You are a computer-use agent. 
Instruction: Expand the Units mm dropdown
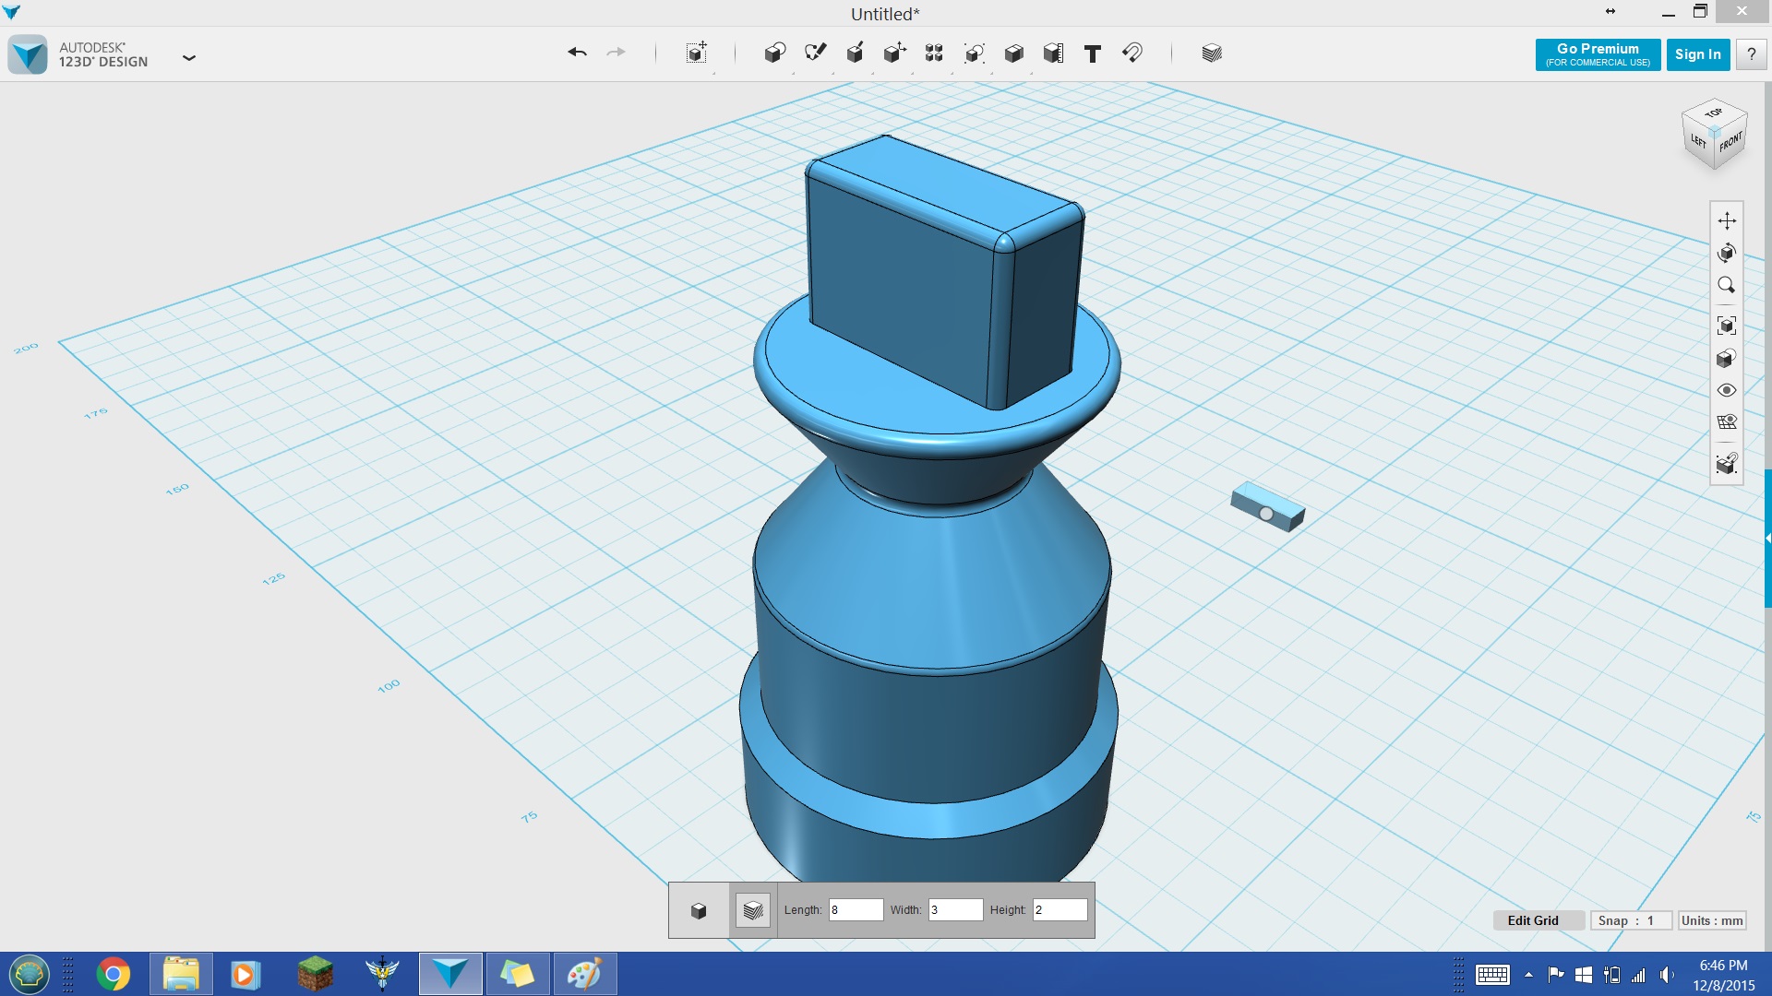(x=1712, y=920)
